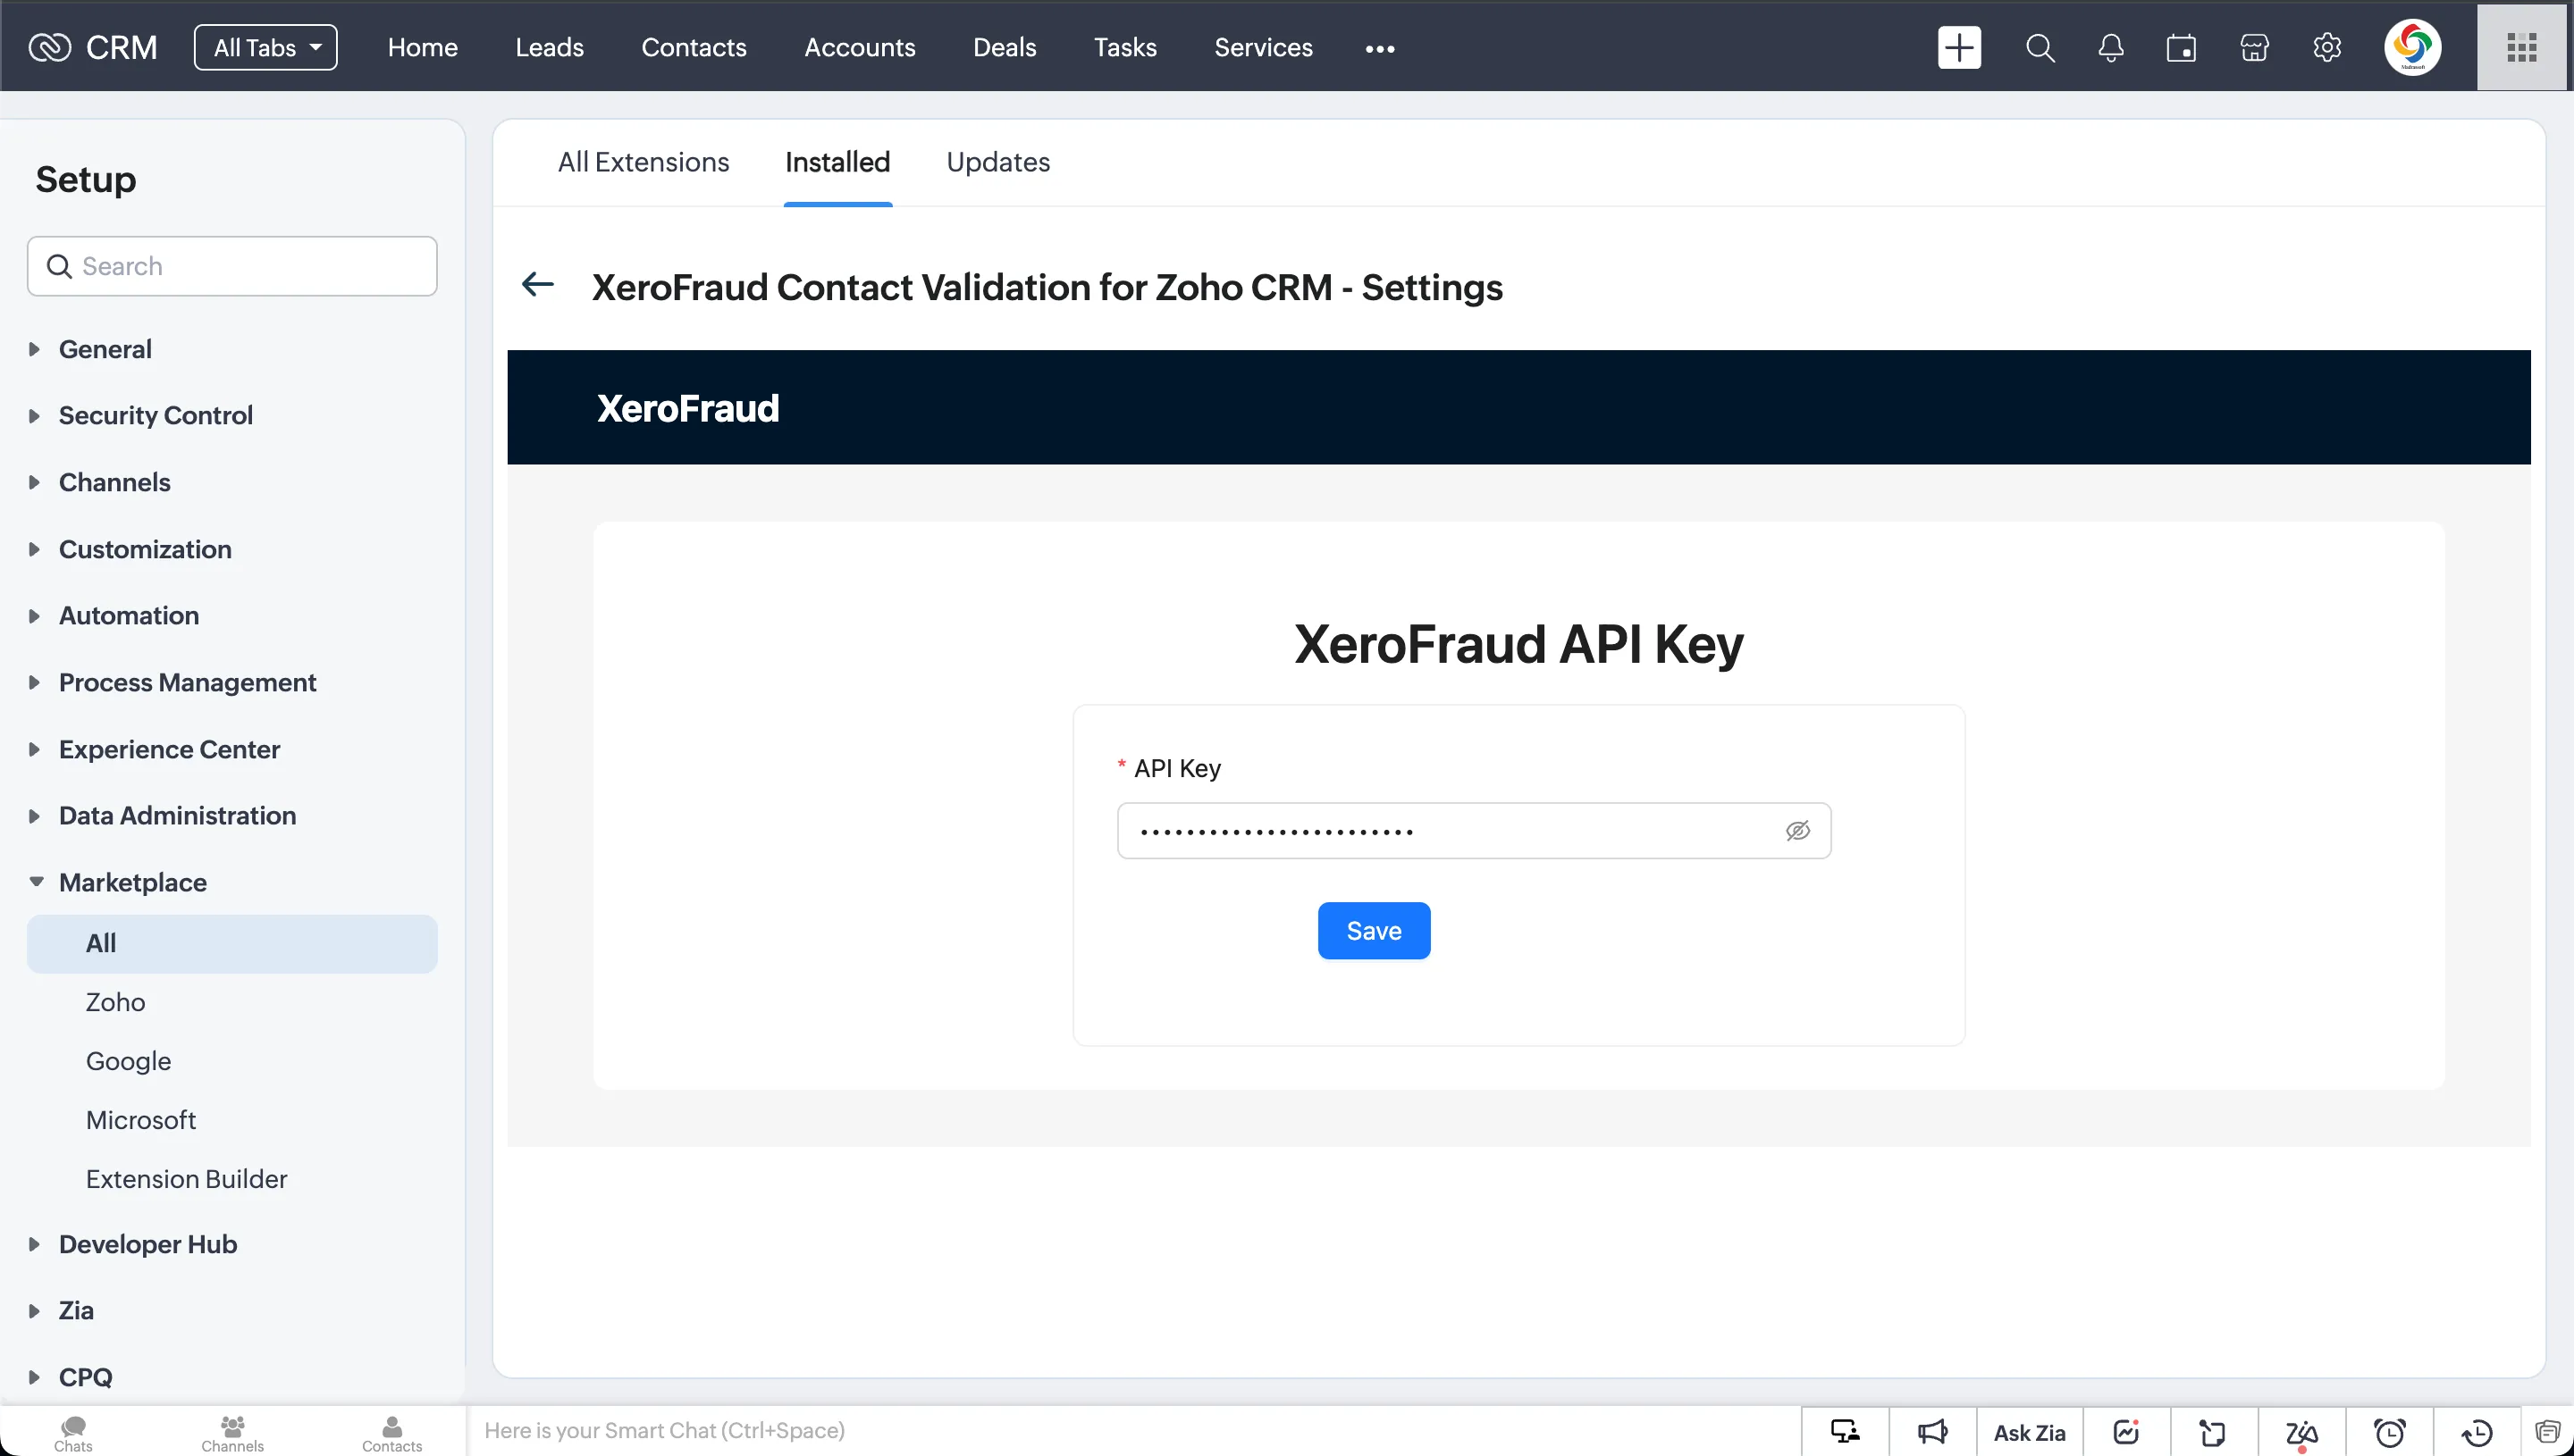This screenshot has width=2574, height=1456.
Task: Open the announcements megaphone icon
Action: click(1933, 1432)
